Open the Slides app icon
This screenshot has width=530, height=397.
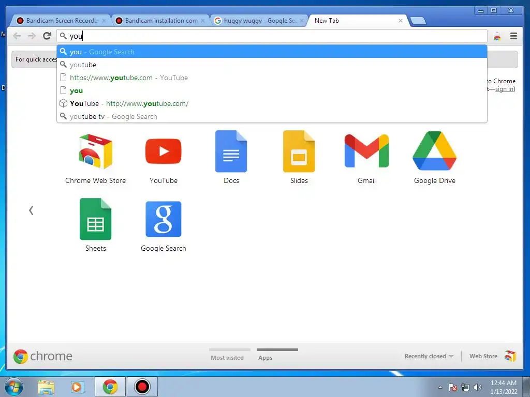pyautogui.click(x=299, y=151)
